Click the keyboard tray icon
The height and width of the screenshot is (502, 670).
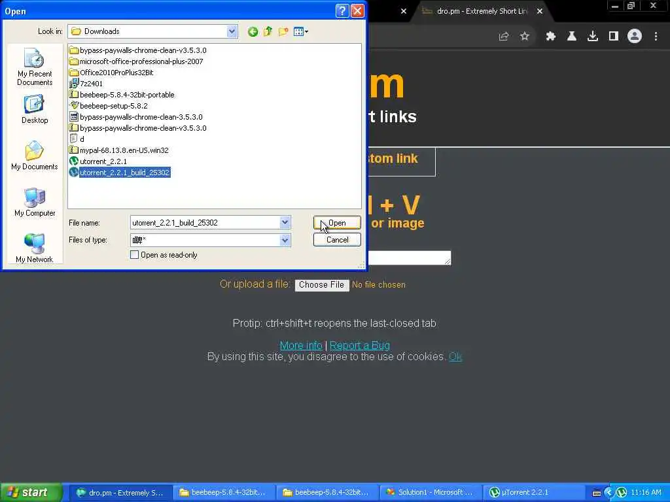(597, 493)
